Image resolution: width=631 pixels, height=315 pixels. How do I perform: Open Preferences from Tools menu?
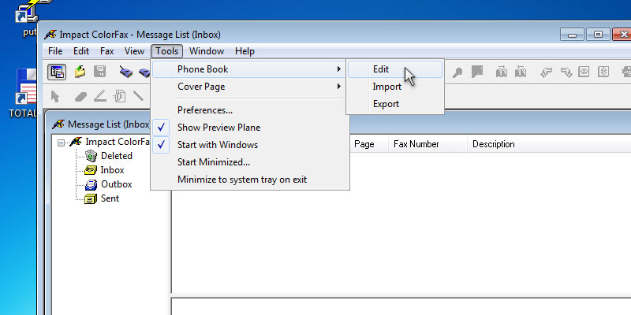pyautogui.click(x=204, y=110)
